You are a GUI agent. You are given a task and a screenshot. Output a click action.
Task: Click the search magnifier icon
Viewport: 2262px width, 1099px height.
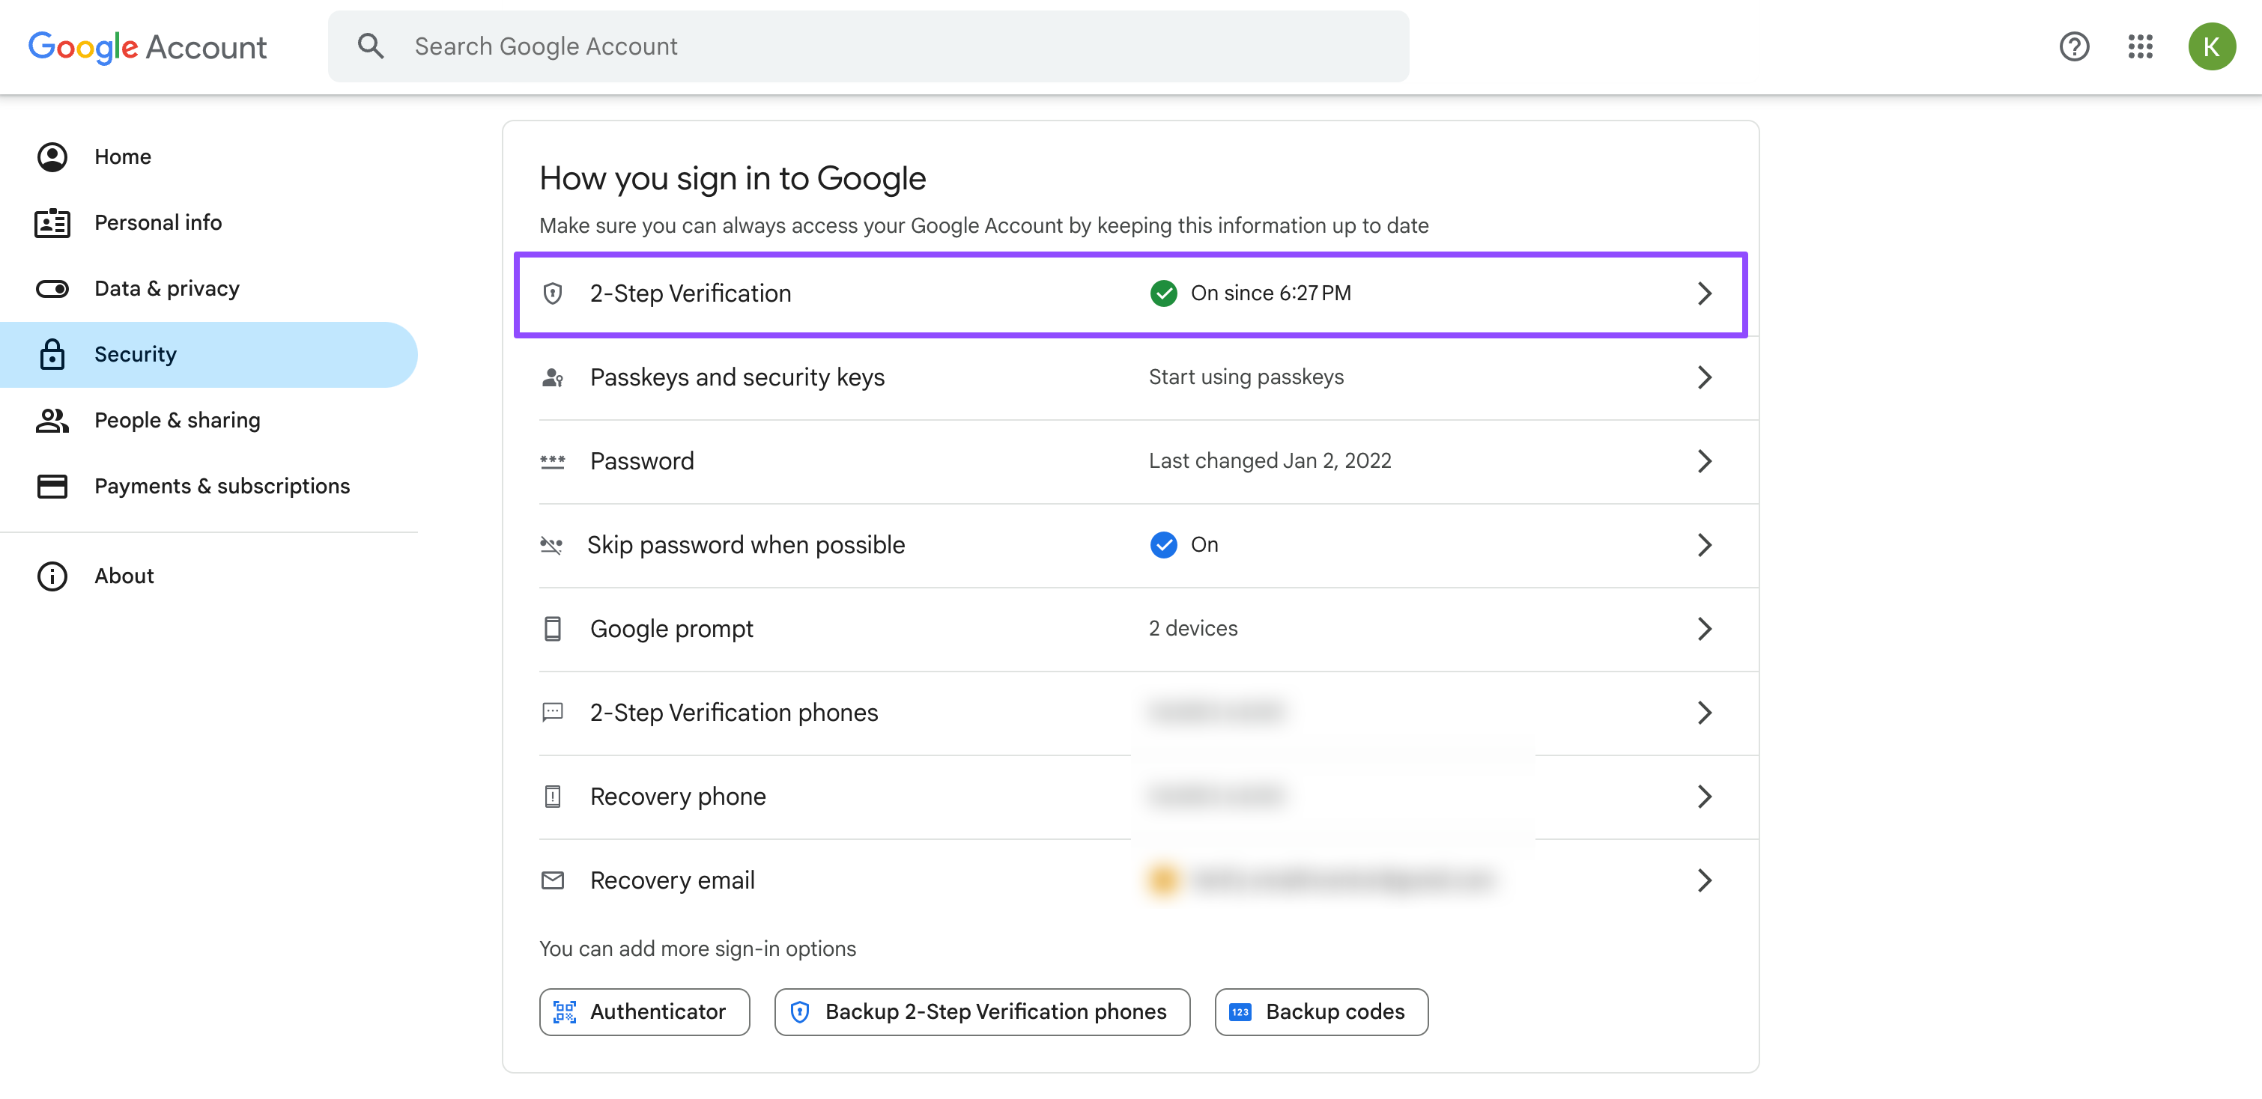[x=371, y=46]
